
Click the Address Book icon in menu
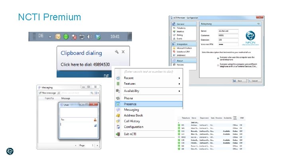[118, 115]
